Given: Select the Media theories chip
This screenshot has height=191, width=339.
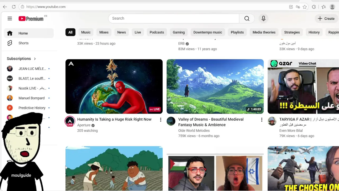Looking at the screenshot, I should pyautogui.click(x=264, y=32).
